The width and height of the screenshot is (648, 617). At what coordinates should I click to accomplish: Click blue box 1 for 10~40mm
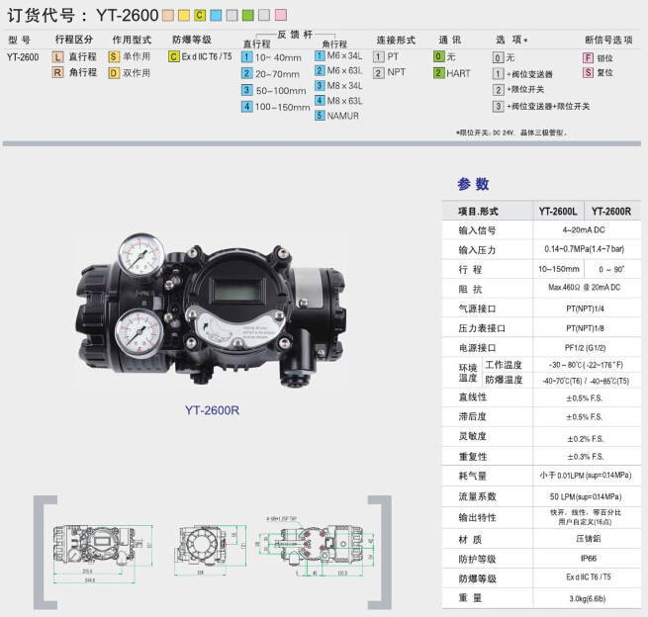[246, 56]
